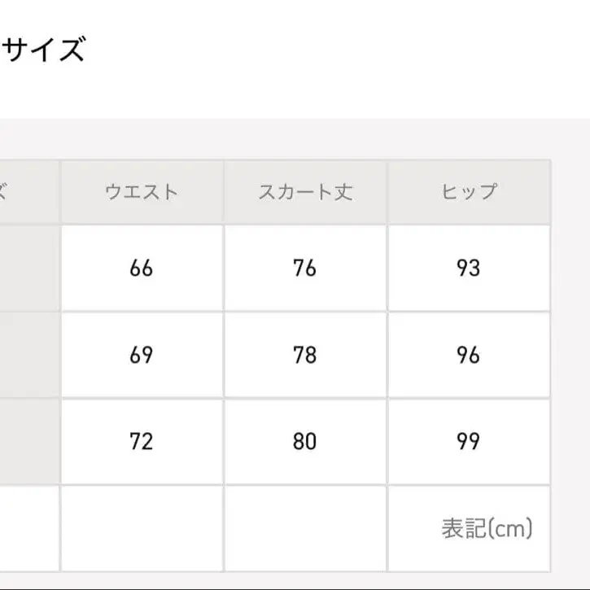Click the サイズ heading text

pyautogui.click(x=43, y=50)
